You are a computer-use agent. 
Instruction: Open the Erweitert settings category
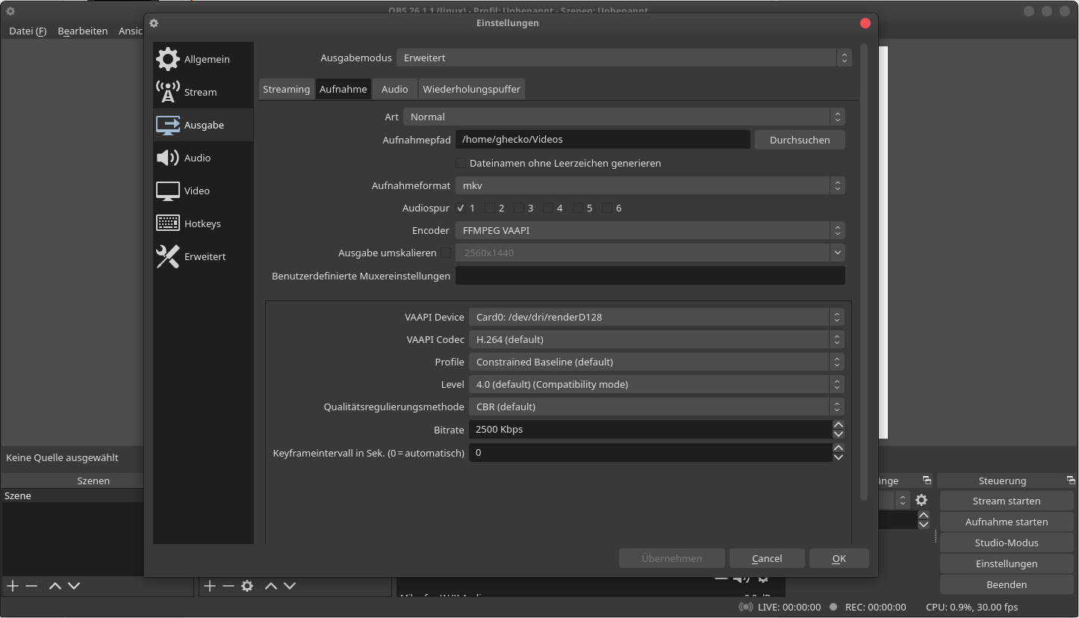click(x=203, y=256)
